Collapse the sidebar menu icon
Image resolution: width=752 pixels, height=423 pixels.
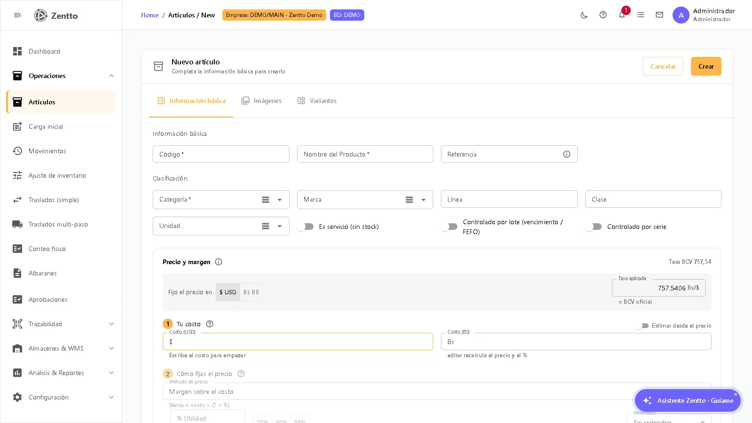click(17, 15)
